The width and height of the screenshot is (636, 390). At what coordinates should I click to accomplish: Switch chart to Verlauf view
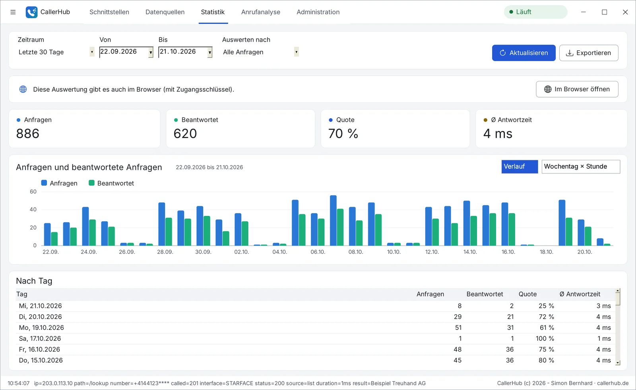point(520,167)
